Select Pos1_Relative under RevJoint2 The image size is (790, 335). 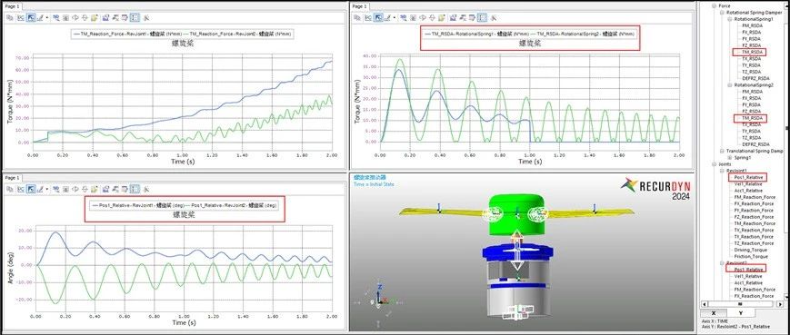(x=748, y=269)
